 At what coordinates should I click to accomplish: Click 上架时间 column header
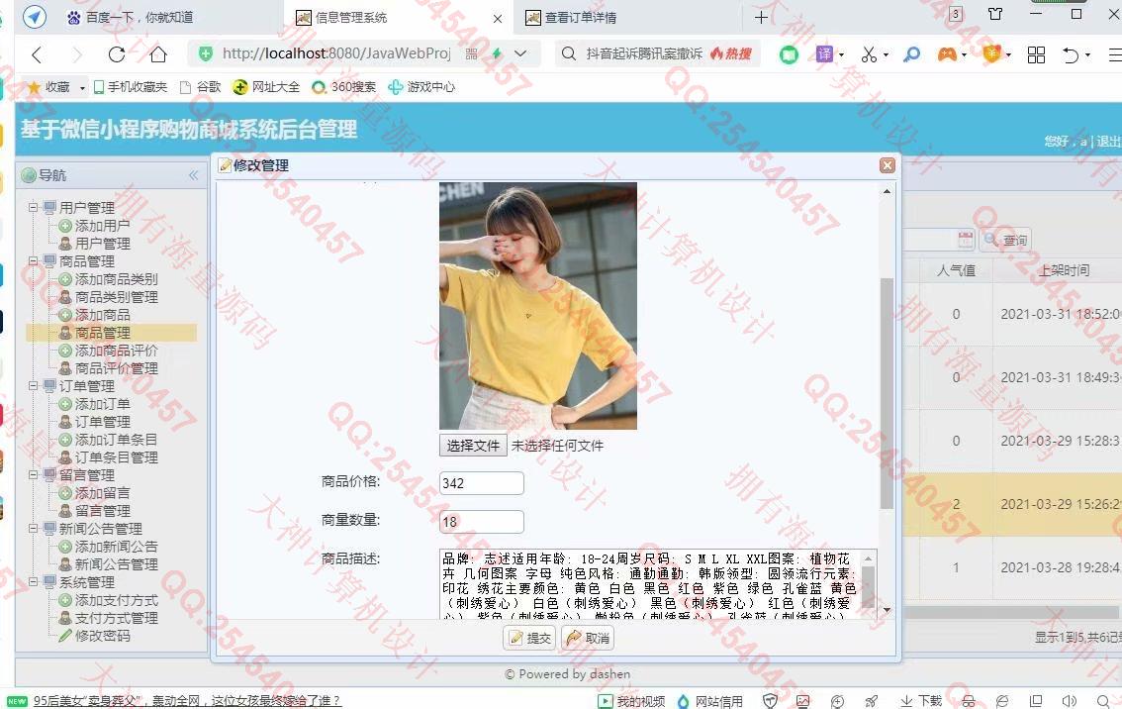coord(1064,270)
